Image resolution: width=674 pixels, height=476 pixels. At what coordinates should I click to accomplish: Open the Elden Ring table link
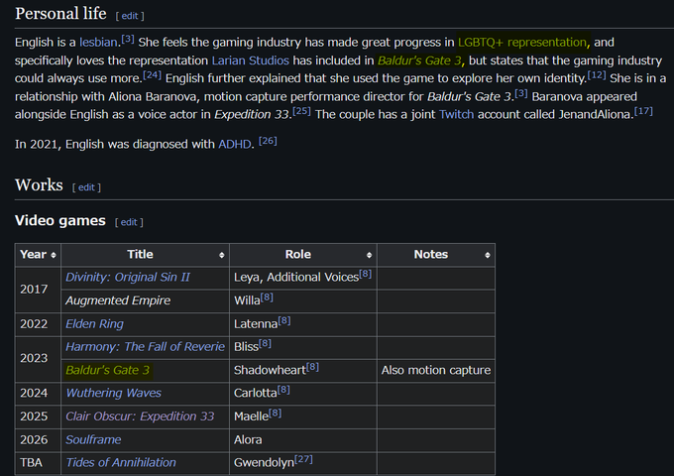pos(94,324)
